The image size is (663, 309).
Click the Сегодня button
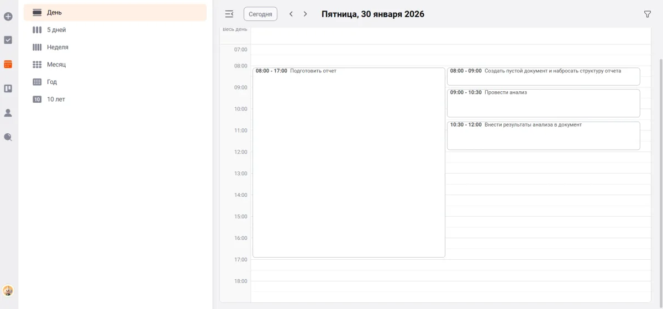pyautogui.click(x=260, y=14)
